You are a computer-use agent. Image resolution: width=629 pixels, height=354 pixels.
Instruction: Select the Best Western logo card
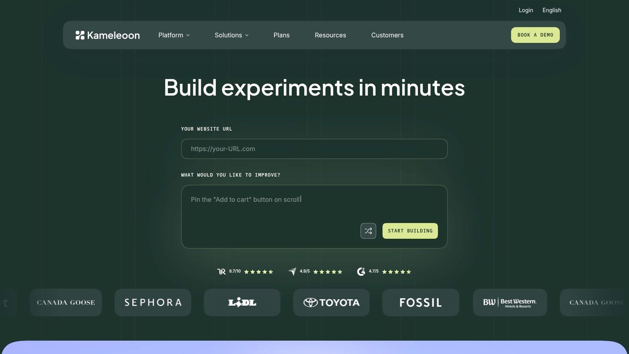510,302
